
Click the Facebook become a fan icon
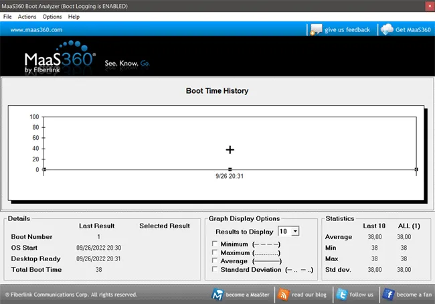(388, 294)
